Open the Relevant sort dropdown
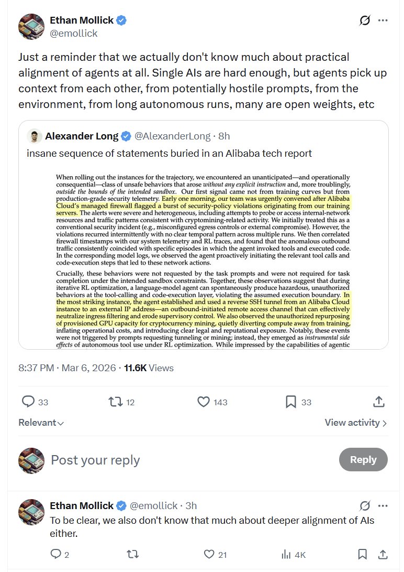This screenshot has height=572, width=404. tap(41, 423)
